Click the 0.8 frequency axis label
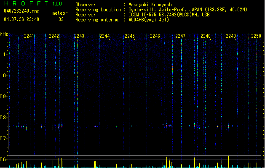Viewport: 265px width, 168px height. 3,118
